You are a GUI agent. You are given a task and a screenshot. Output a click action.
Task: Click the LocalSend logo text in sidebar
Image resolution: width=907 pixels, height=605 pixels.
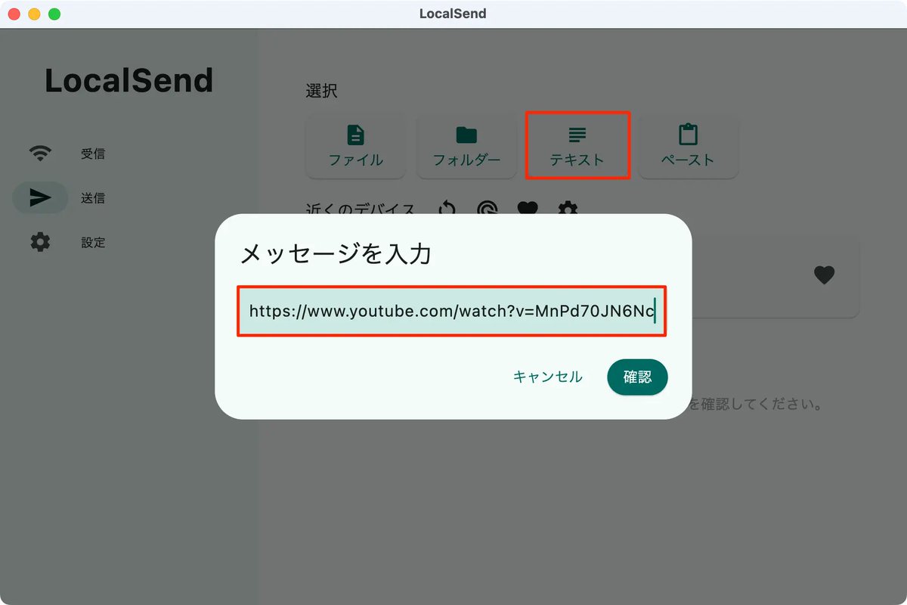(129, 81)
